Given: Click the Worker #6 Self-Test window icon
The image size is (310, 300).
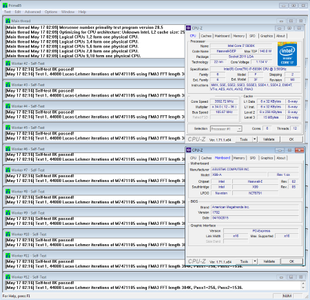Looking at the screenshot, I should [x=8, y=149].
